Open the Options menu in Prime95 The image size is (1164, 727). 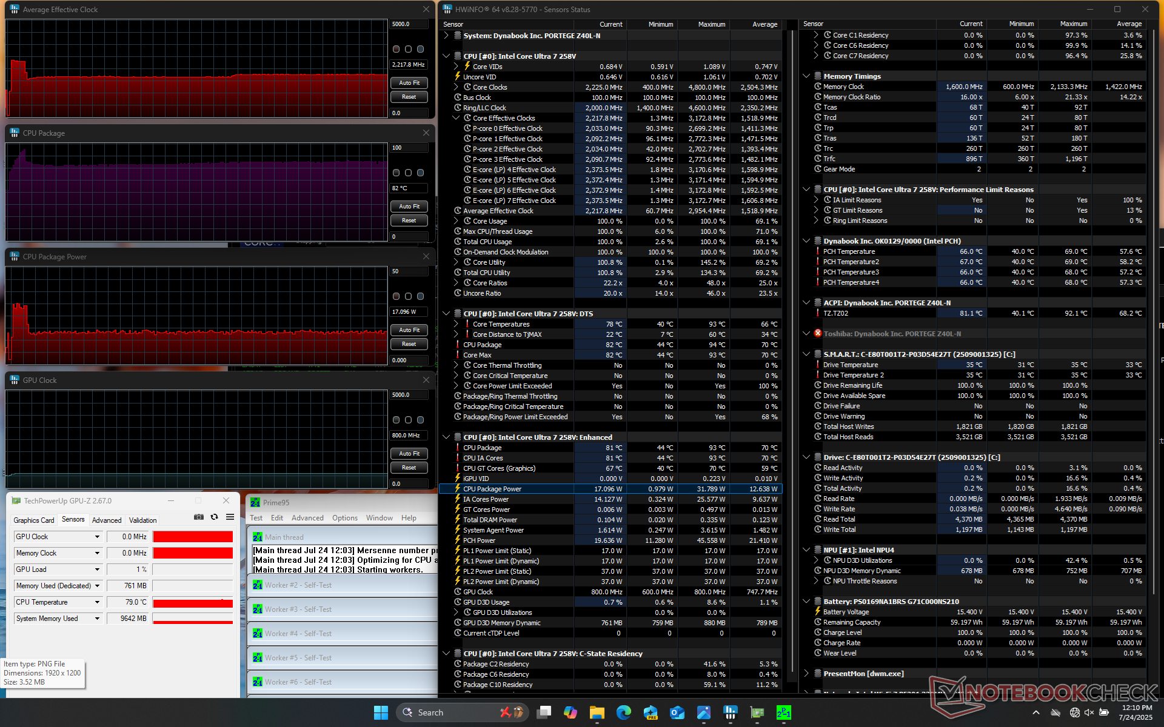pyautogui.click(x=344, y=518)
